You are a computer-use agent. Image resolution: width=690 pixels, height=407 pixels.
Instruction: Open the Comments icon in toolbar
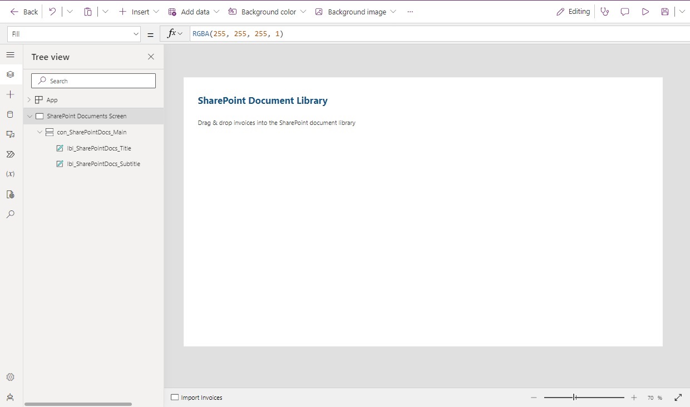pyautogui.click(x=625, y=12)
